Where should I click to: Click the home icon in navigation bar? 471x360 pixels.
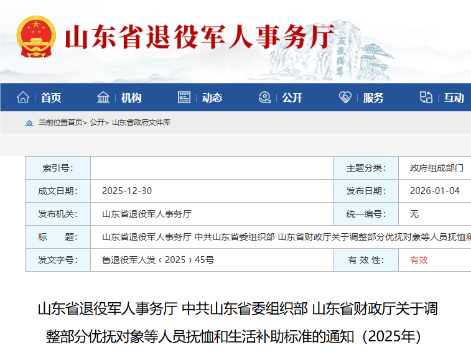23,98
